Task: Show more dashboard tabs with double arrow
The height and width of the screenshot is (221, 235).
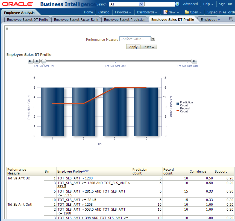Action: (218, 20)
